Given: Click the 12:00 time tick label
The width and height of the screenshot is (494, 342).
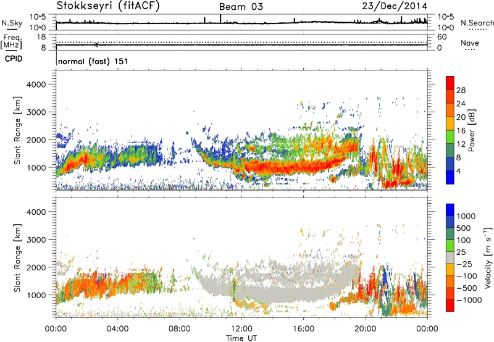Looking at the screenshot, I should 241,329.
